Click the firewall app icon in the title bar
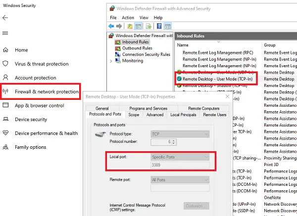 112,8
